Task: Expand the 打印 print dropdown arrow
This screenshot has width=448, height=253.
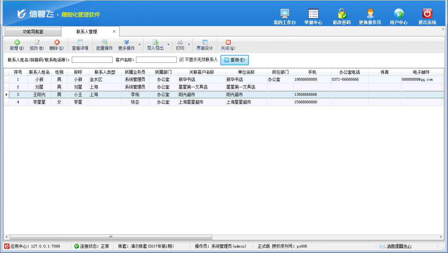Action: click(x=189, y=45)
